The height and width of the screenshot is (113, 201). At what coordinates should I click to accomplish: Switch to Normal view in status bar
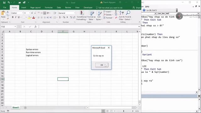pyautogui.click(x=103, y=111)
